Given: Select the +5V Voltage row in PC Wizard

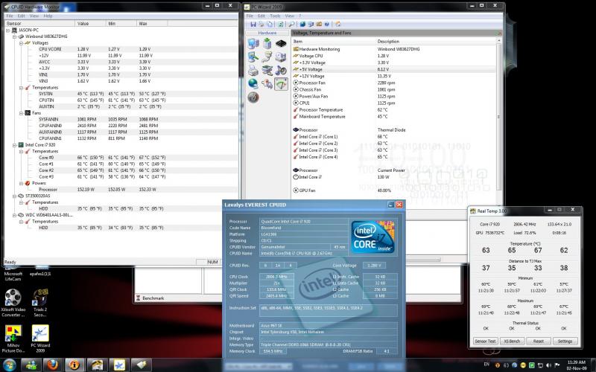Looking at the screenshot, I should 394,69.
